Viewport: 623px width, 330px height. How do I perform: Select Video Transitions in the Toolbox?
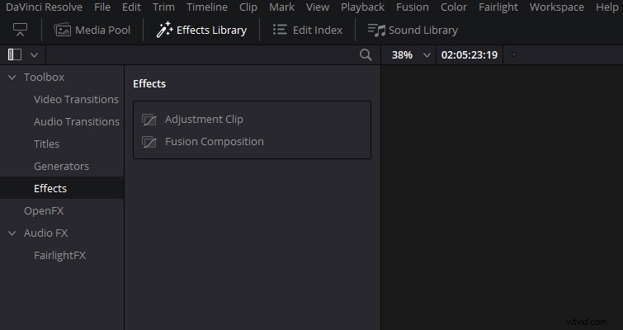(x=76, y=99)
